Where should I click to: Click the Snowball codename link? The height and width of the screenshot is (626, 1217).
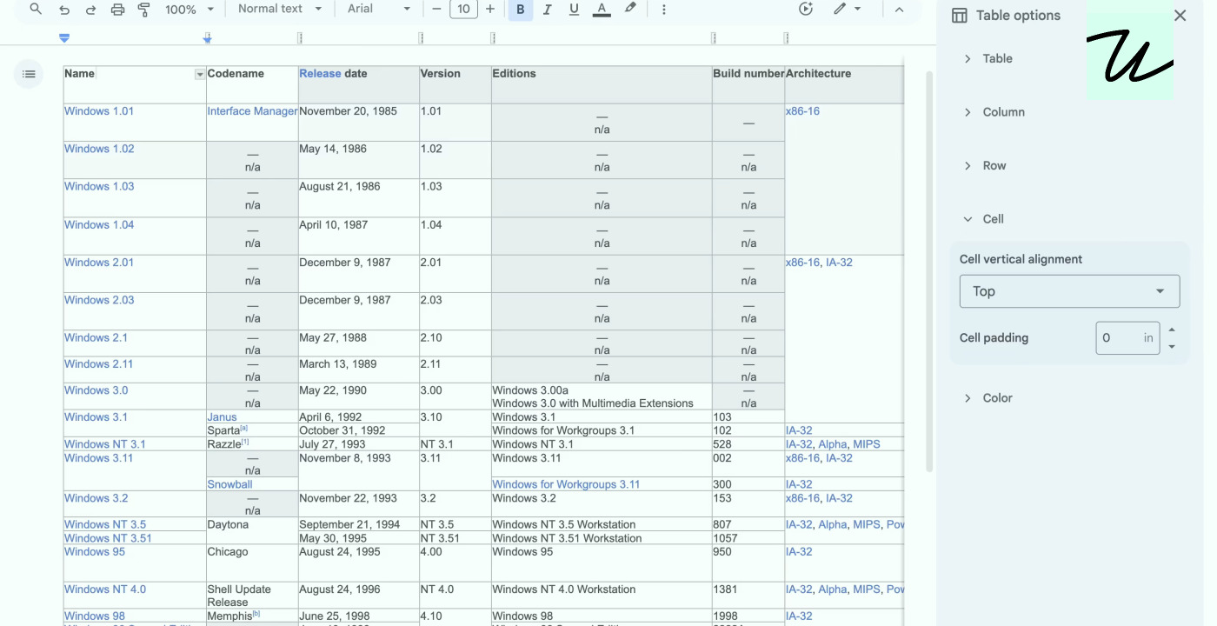[x=229, y=484]
